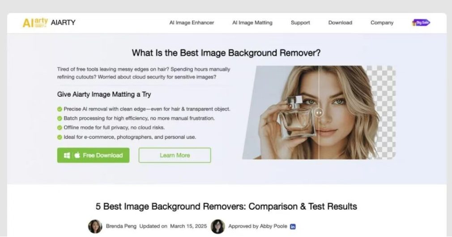The width and height of the screenshot is (452, 237).
Task: Click the green check beside 'Batch processing'
Action: pos(60,118)
